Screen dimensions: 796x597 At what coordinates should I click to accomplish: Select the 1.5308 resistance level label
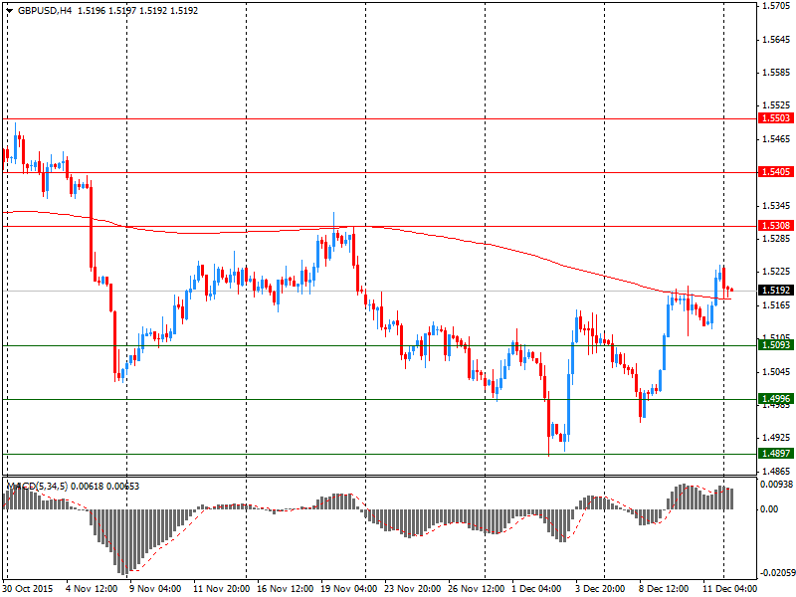pyautogui.click(x=776, y=226)
